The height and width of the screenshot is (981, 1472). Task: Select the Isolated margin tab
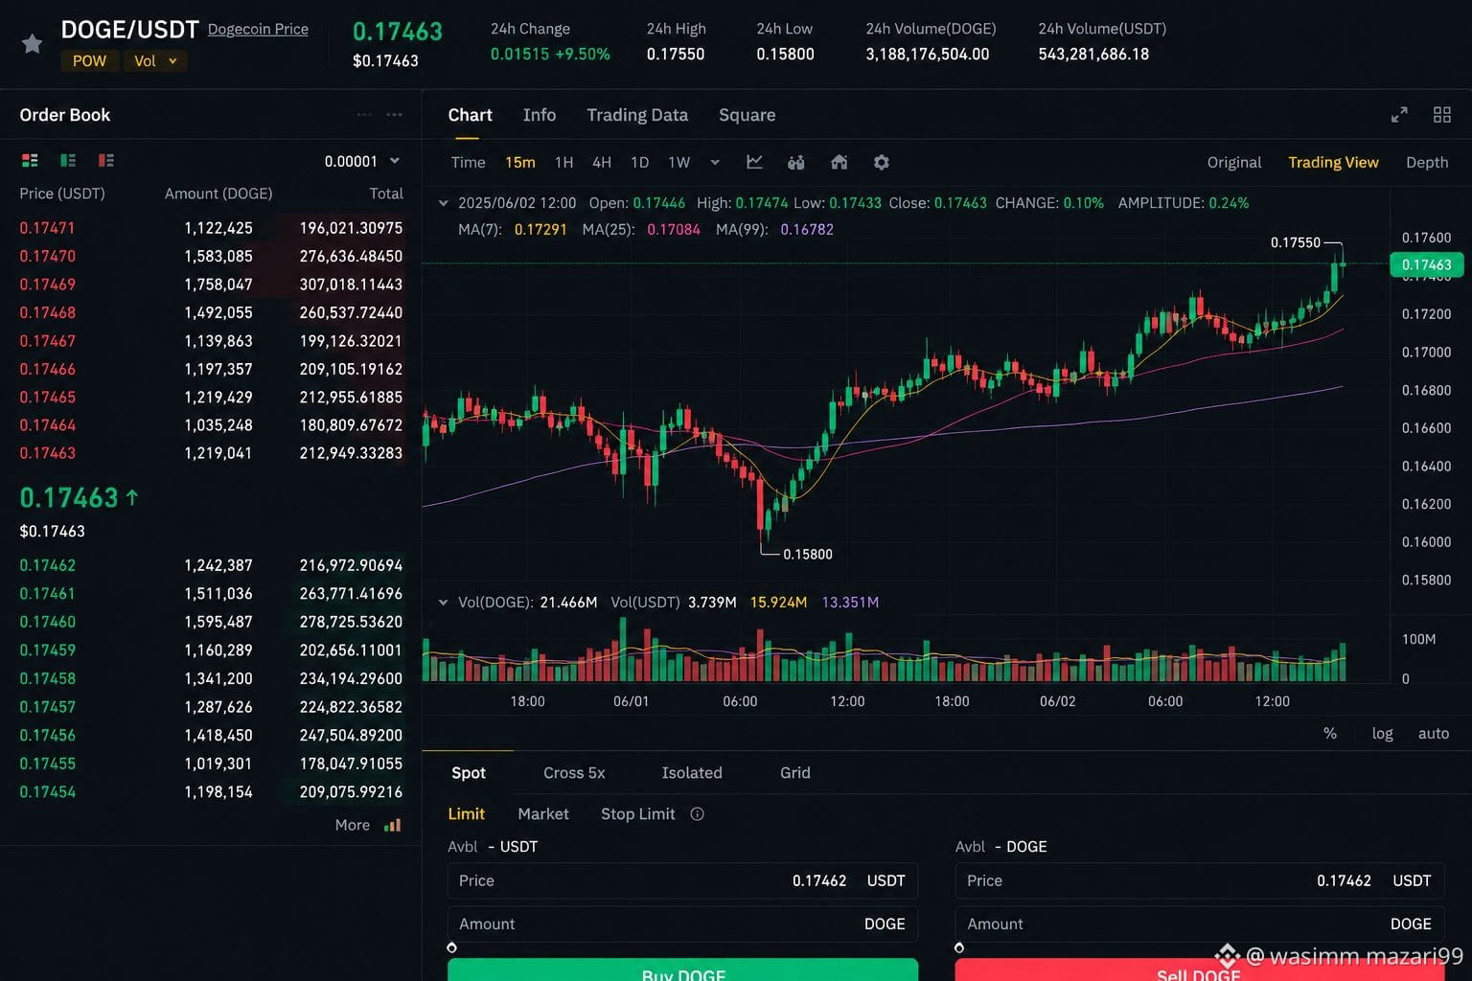coord(692,773)
